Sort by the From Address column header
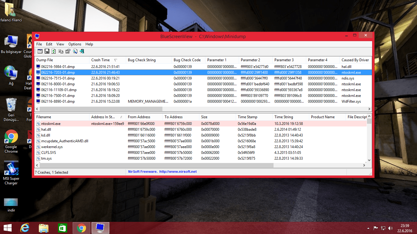 pyautogui.click(x=144, y=117)
